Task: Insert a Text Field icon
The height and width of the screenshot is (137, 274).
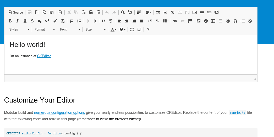Action: tap(180, 12)
